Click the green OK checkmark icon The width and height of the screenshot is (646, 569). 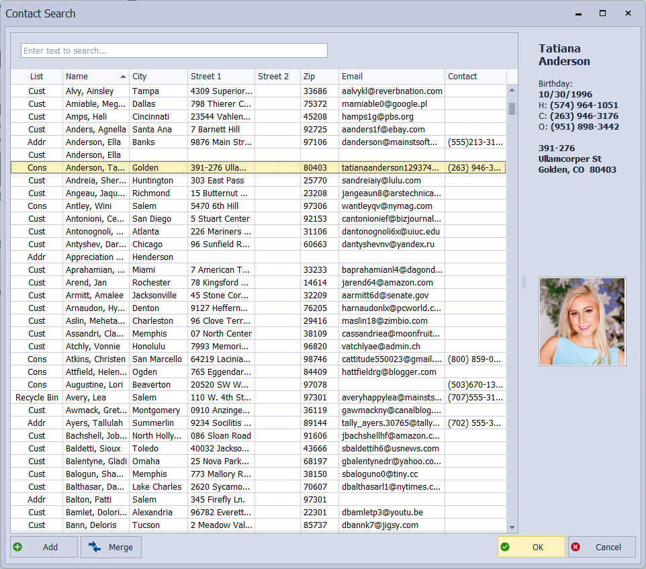tap(505, 547)
